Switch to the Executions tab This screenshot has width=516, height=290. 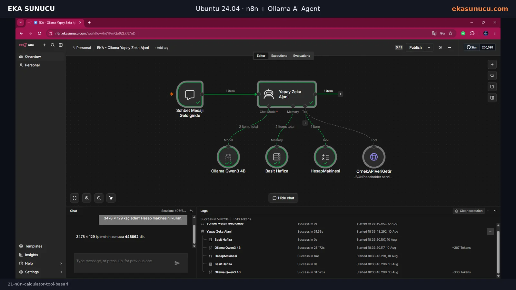[x=279, y=56]
